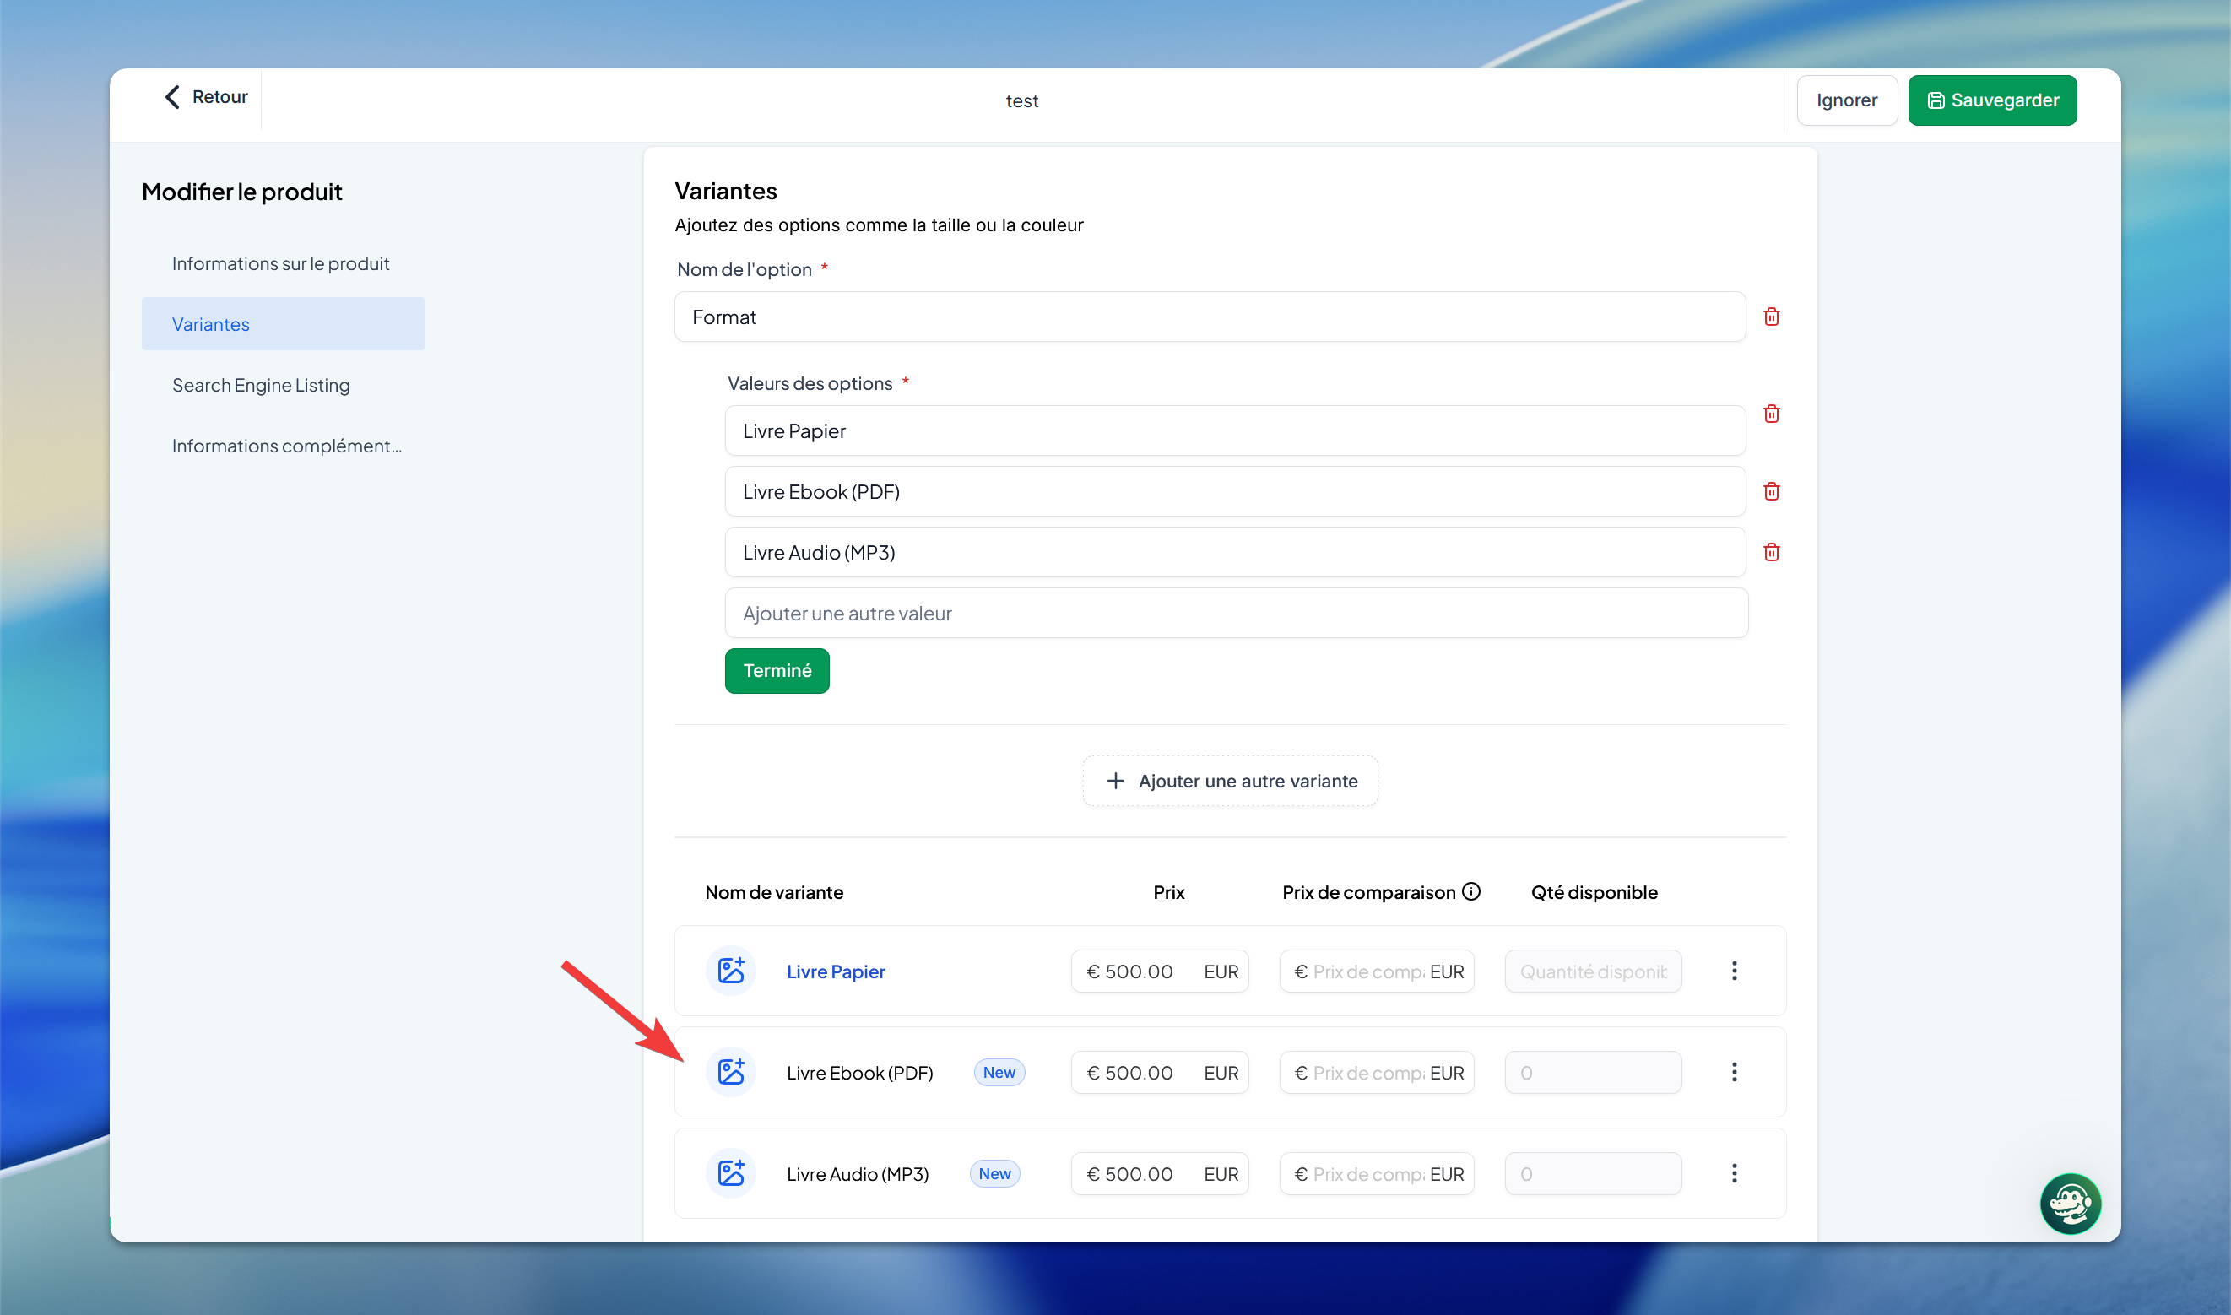Screen dimensions: 2231x1315
Task: Click the test product title
Action: tap(1021, 101)
